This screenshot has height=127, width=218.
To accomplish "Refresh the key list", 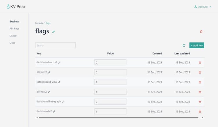I will pos(184,45).
